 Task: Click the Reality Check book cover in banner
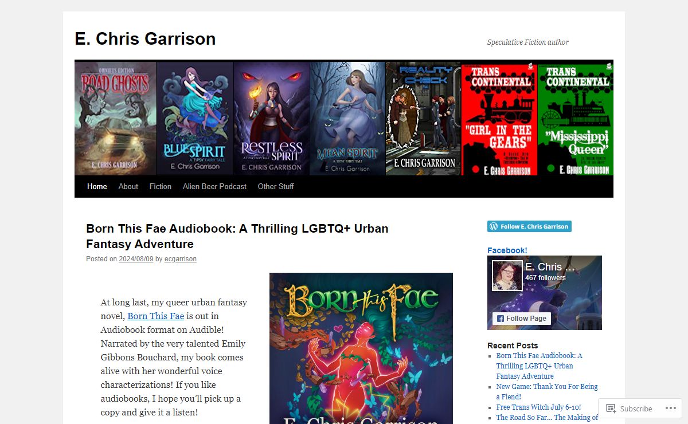pyautogui.click(x=423, y=118)
